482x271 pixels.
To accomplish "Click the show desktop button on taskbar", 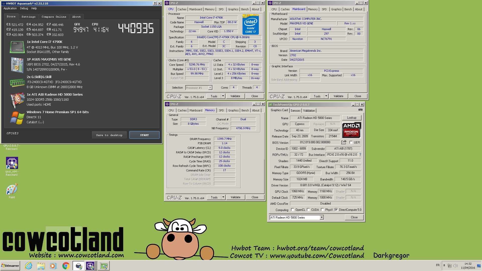I will click(479, 266).
